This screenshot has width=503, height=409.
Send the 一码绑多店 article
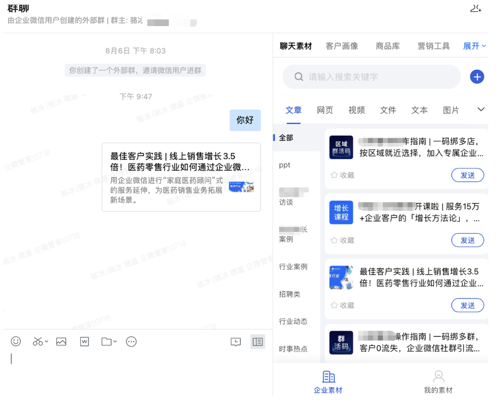coord(467,175)
